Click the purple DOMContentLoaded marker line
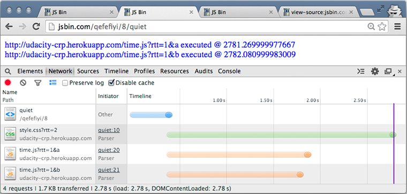 [x=394, y=144]
